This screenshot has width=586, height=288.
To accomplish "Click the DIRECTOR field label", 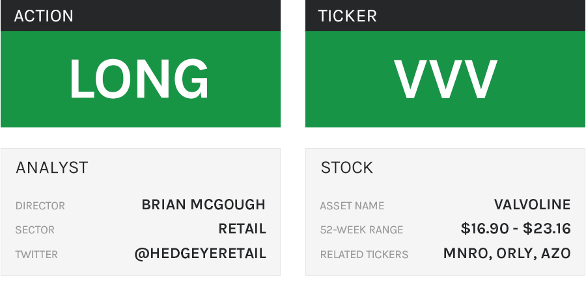I will coord(40,206).
